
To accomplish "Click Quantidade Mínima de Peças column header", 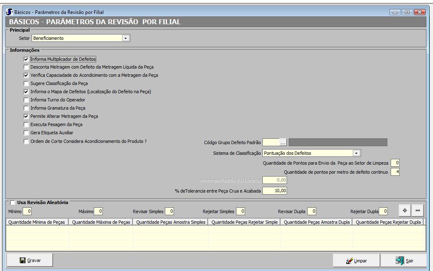I will (37, 222).
